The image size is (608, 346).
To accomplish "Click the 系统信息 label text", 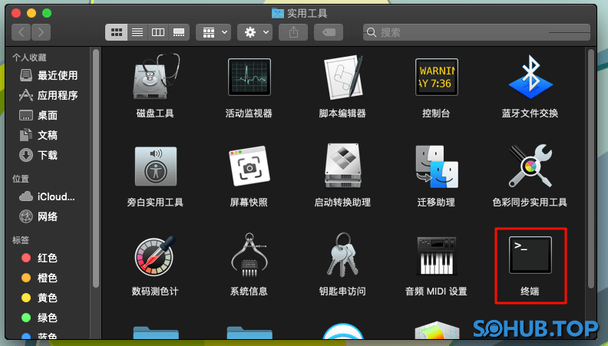I will pos(249,291).
